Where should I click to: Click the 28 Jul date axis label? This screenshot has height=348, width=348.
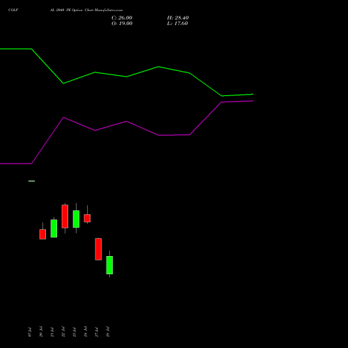point(108,332)
